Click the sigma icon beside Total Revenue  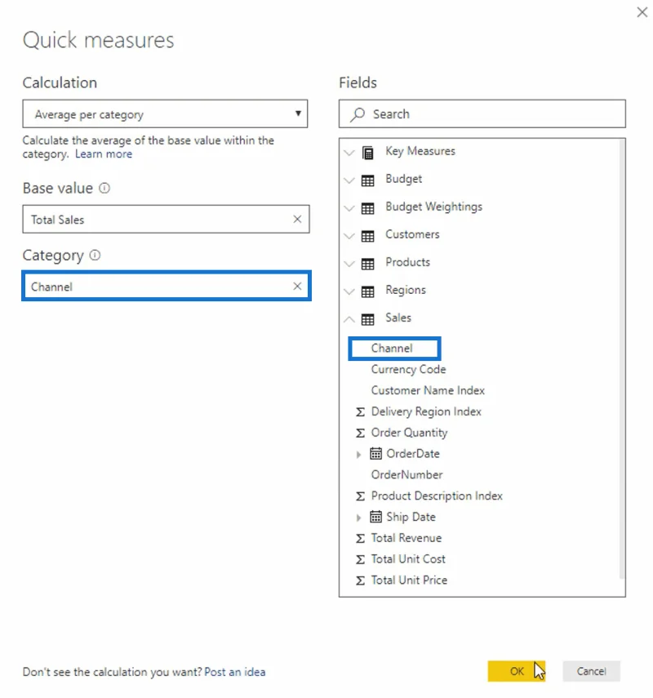coord(360,538)
